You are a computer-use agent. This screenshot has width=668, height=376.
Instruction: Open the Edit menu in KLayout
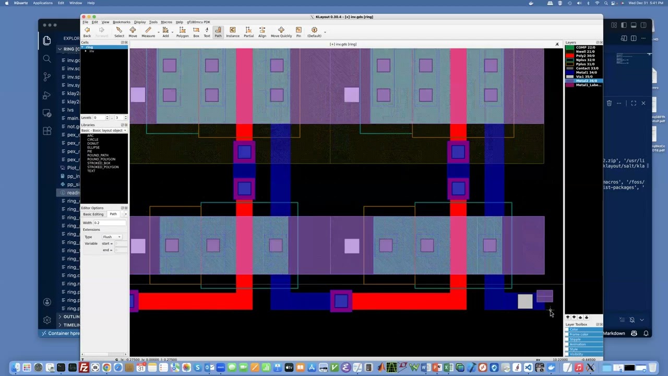[x=95, y=22]
